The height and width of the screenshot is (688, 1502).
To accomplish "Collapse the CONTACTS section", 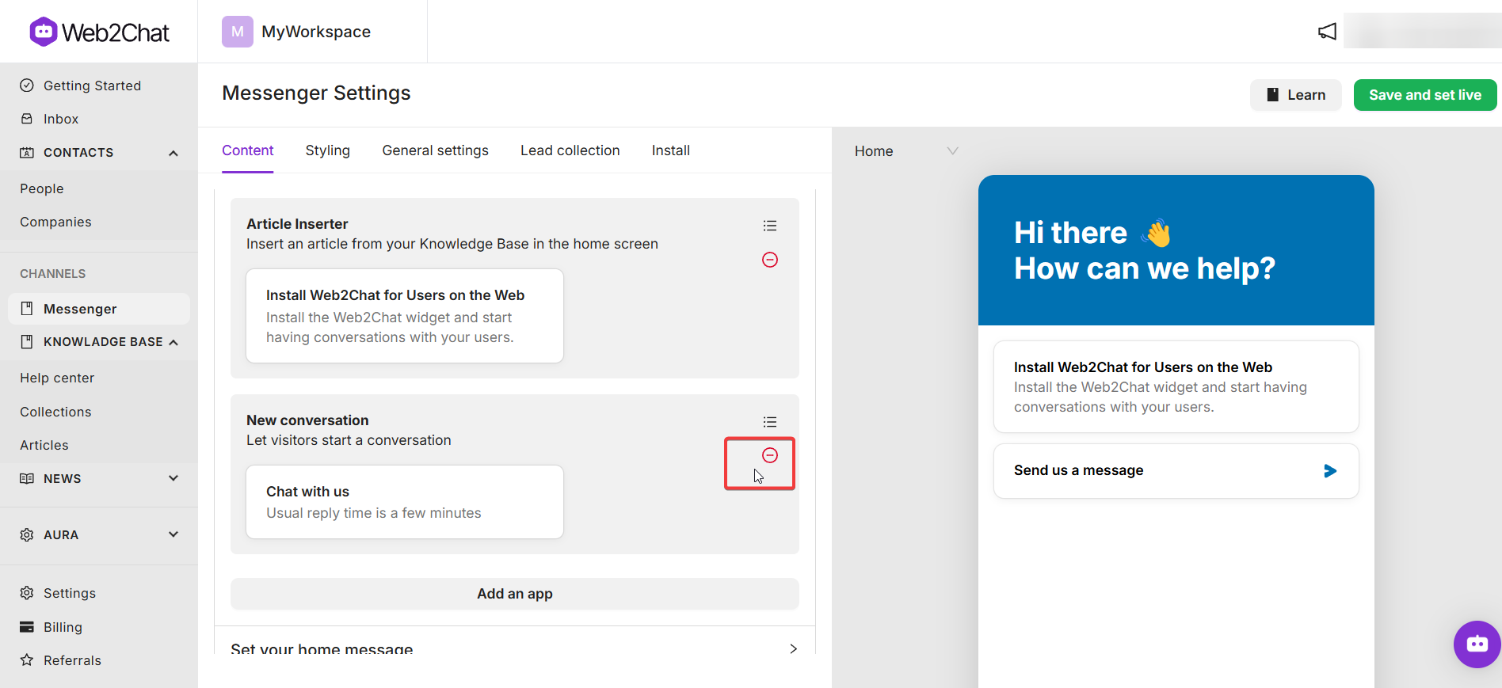I will coord(173,153).
